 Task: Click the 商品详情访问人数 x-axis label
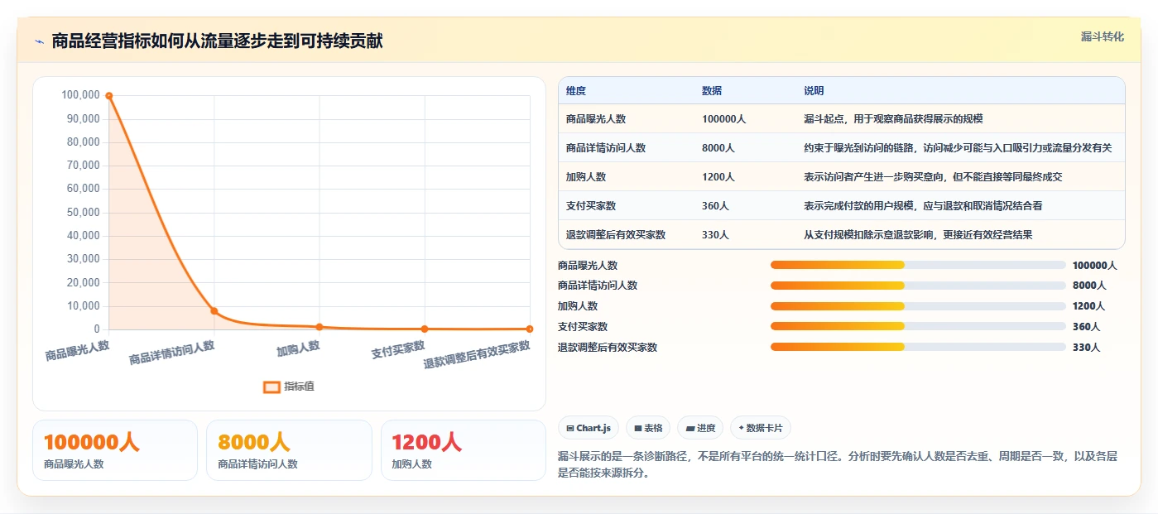(172, 353)
